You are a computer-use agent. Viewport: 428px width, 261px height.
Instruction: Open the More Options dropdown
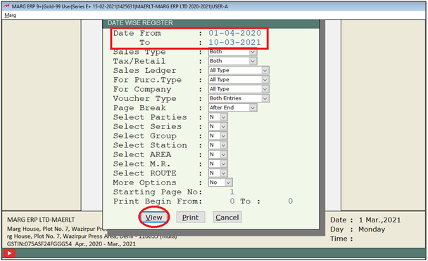[220, 182]
